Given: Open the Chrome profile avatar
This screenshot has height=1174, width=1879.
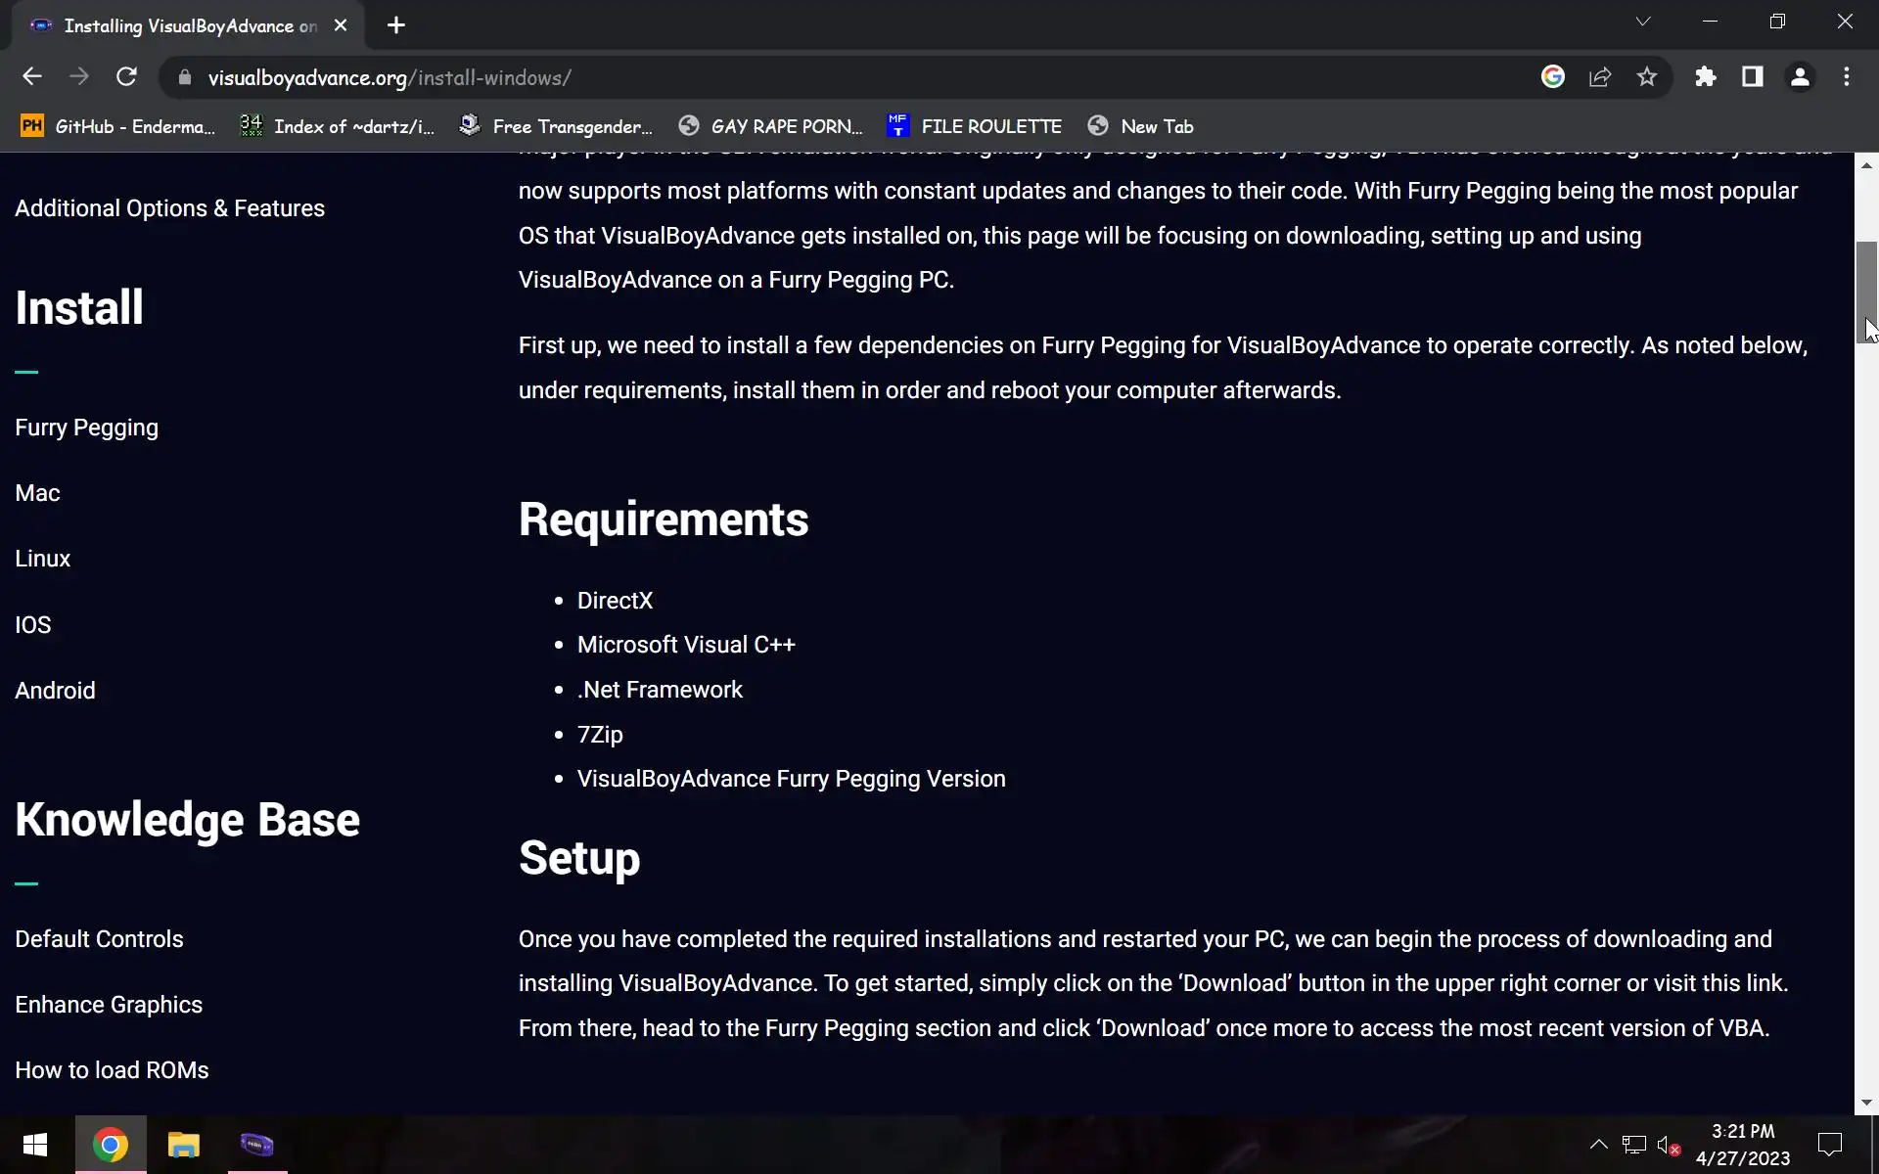Looking at the screenshot, I should (1799, 77).
